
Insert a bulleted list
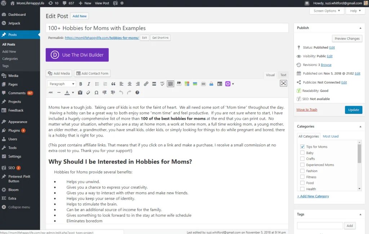97,84
